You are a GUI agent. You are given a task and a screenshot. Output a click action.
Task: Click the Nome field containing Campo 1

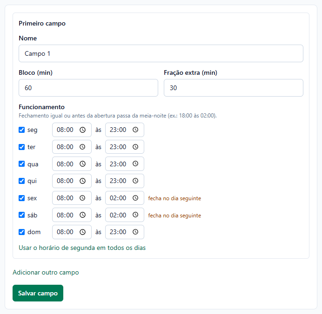[x=161, y=53]
